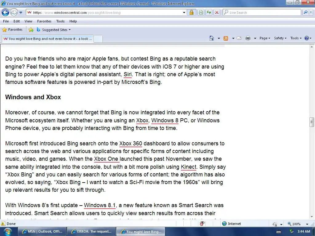Click the InPrivate blocking eye icon
The height and width of the screenshot is (236, 315).
(202, 224)
